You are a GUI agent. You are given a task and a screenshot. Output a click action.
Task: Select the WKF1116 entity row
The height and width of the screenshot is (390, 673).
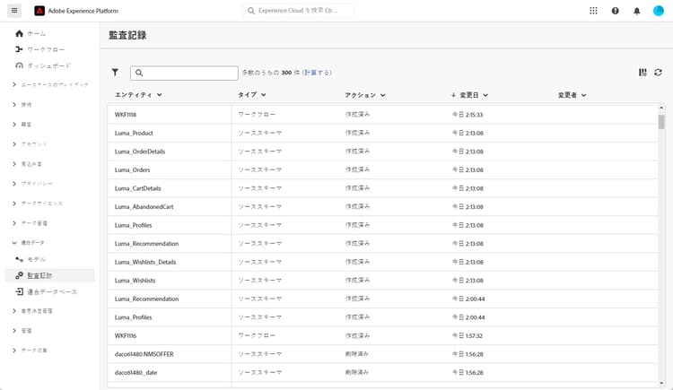pos(126,335)
